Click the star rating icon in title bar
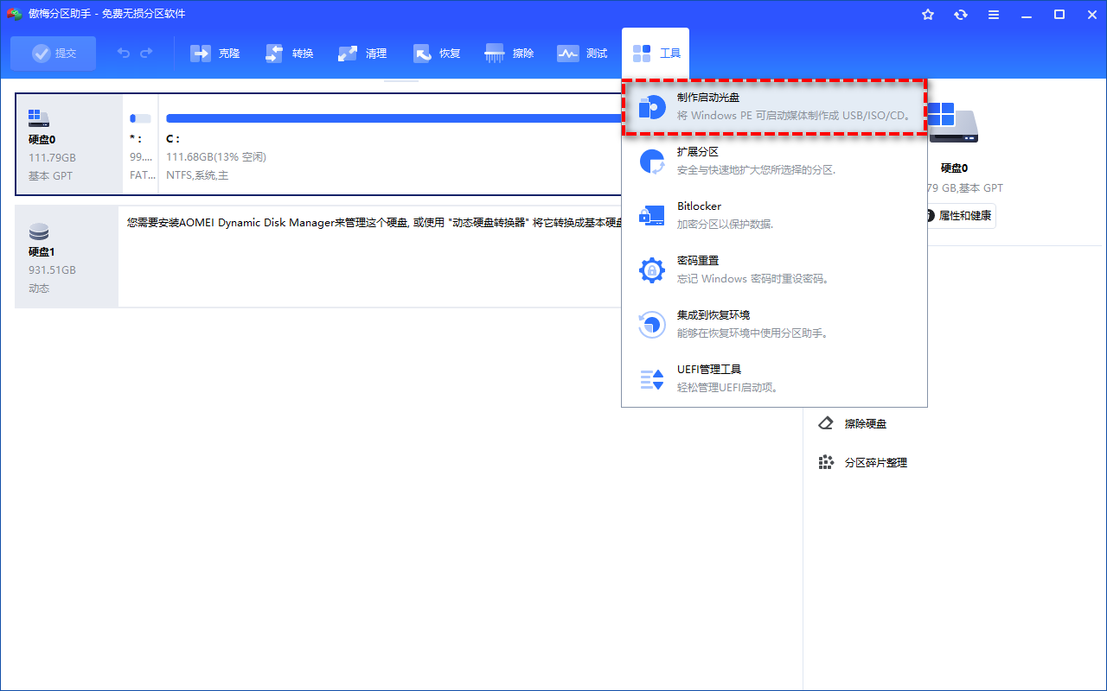This screenshot has height=691, width=1107. point(928,14)
